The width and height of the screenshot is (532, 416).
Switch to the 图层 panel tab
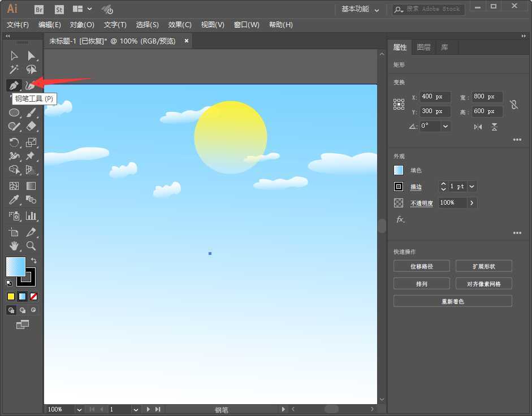click(x=423, y=47)
